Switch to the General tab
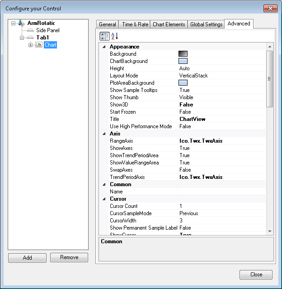The image size is (282, 289). click(108, 24)
